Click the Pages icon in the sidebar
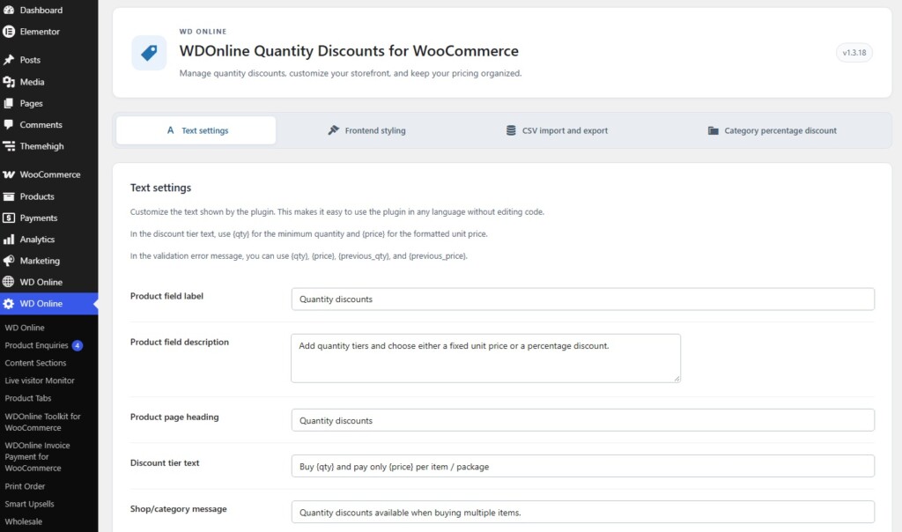902x532 pixels. click(x=9, y=104)
